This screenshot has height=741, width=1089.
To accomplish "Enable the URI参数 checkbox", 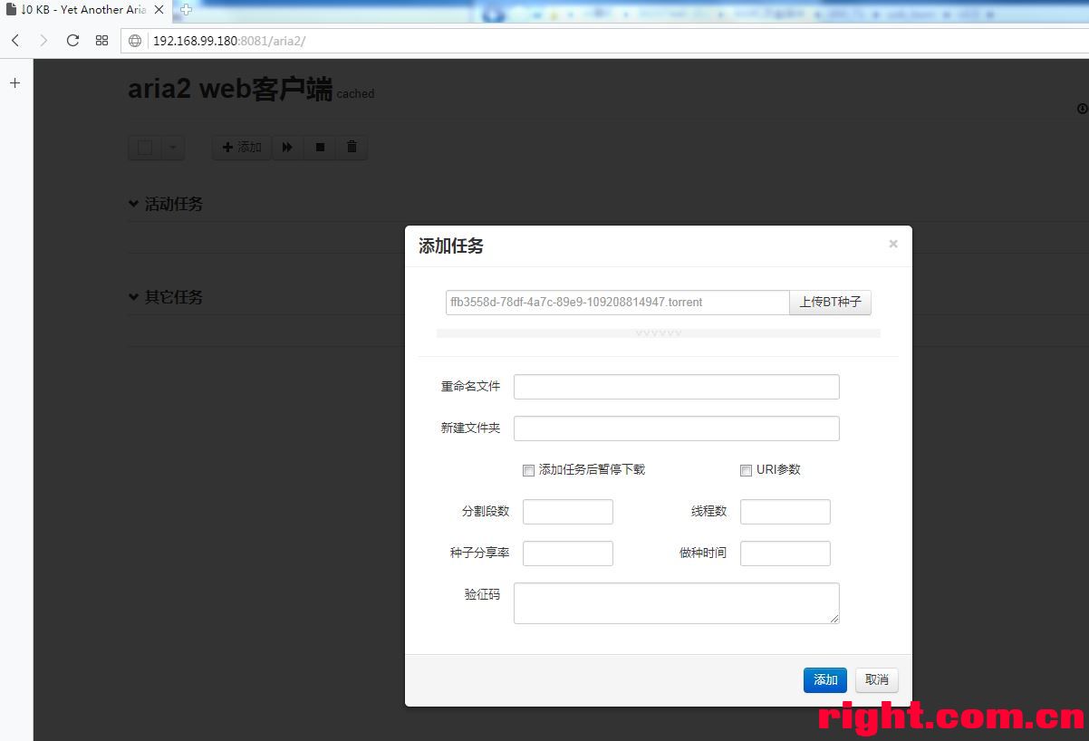I will 747,470.
